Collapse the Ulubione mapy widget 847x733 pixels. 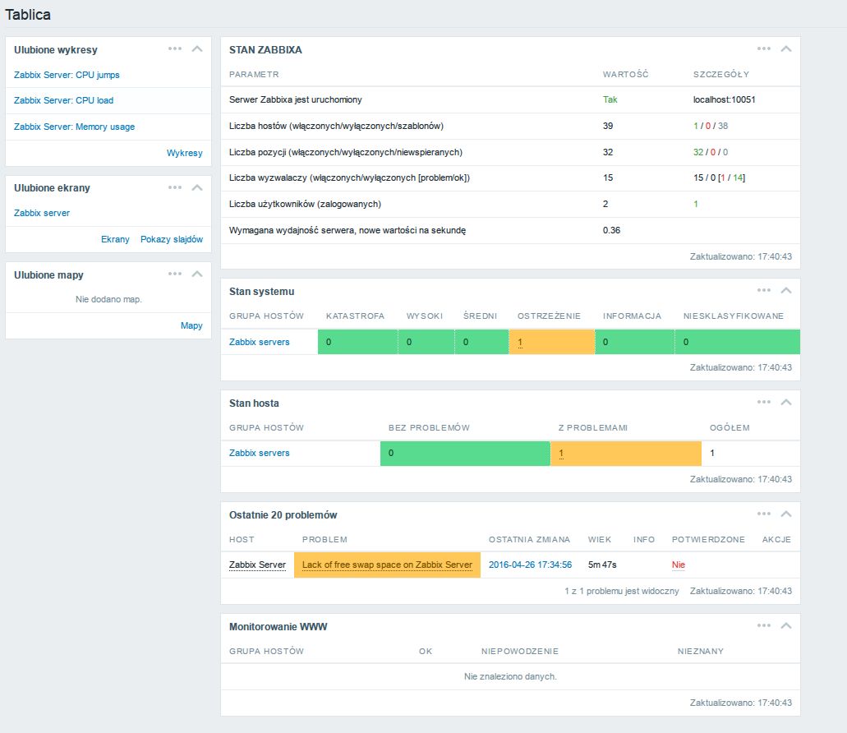click(197, 274)
